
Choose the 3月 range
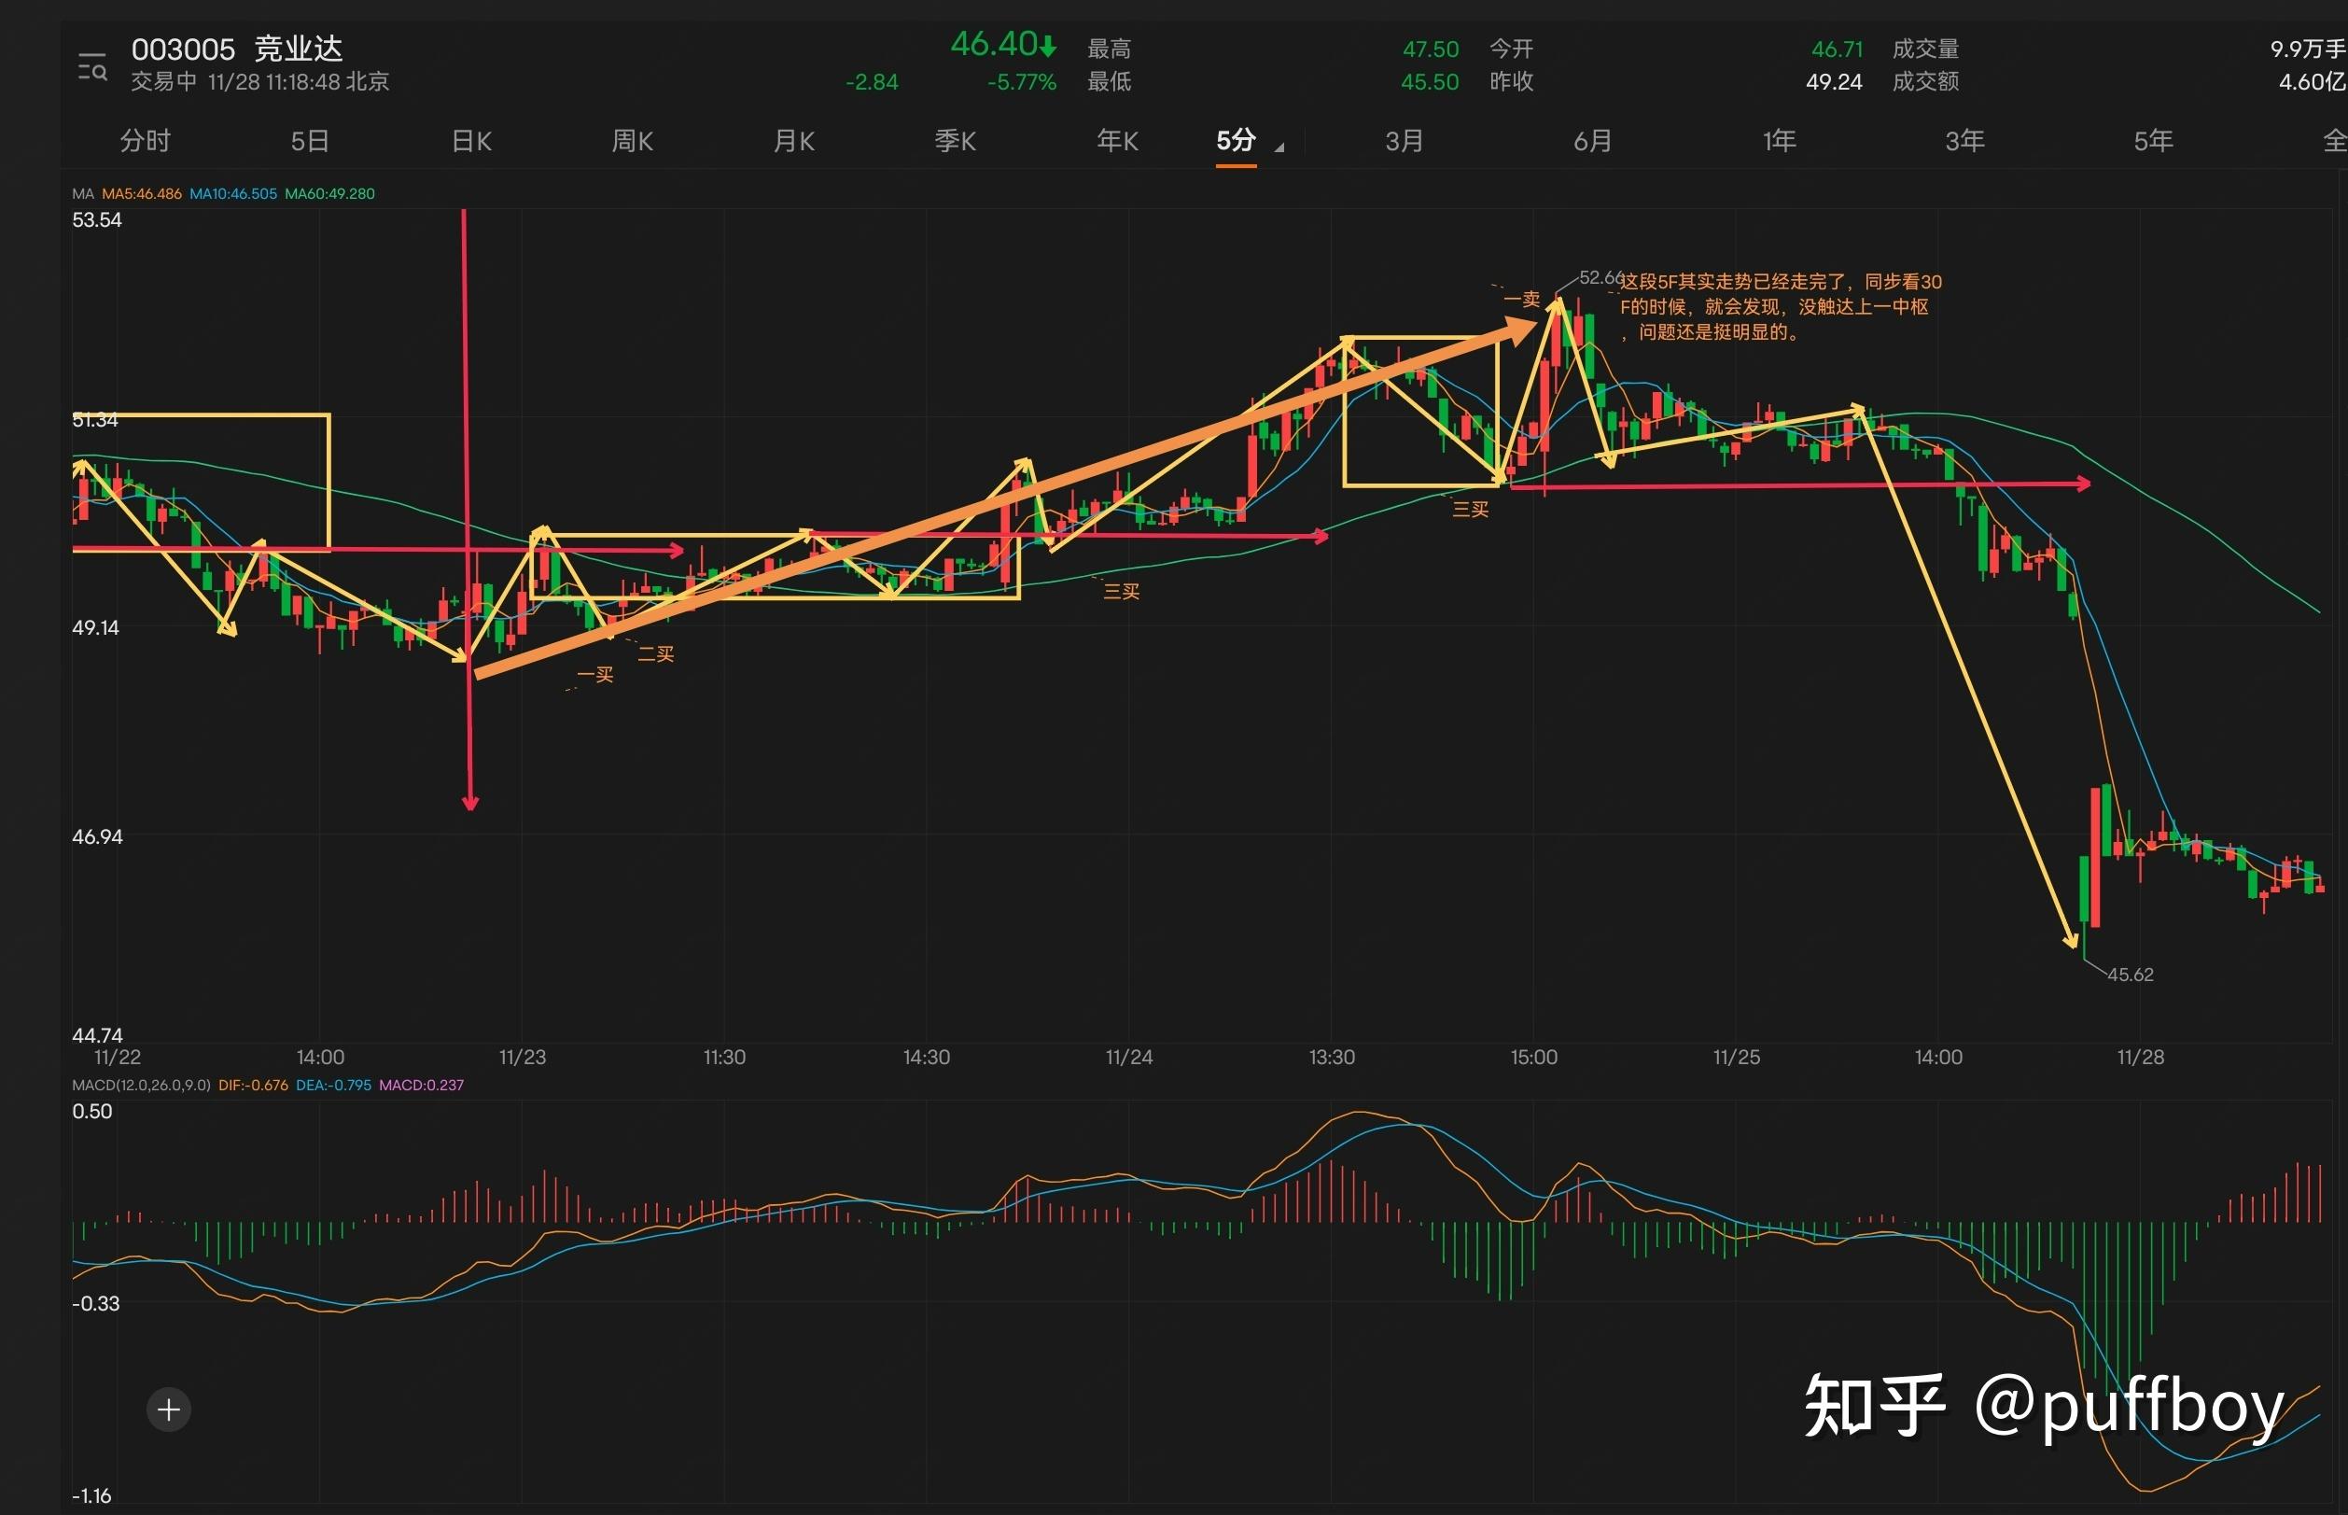1405,141
